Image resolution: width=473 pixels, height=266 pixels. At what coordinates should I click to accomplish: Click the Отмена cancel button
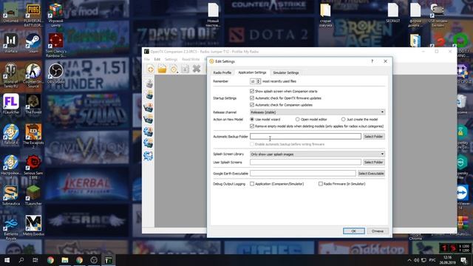pyautogui.click(x=378, y=231)
